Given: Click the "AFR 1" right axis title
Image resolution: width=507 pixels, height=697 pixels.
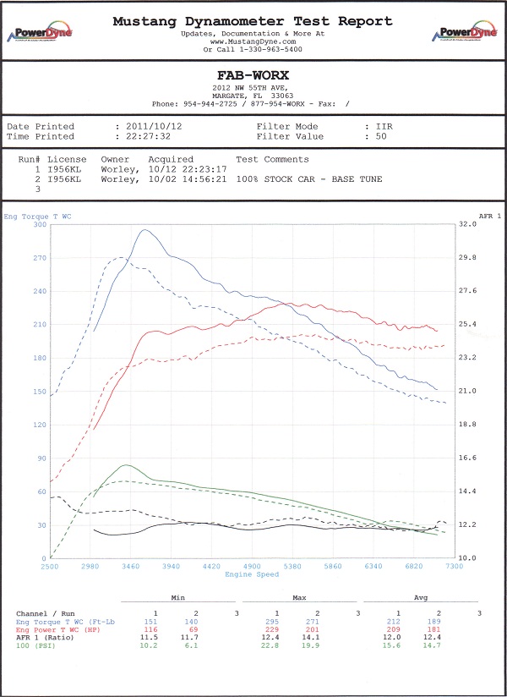Looking at the screenshot, I should pyautogui.click(x=490, y=216).
